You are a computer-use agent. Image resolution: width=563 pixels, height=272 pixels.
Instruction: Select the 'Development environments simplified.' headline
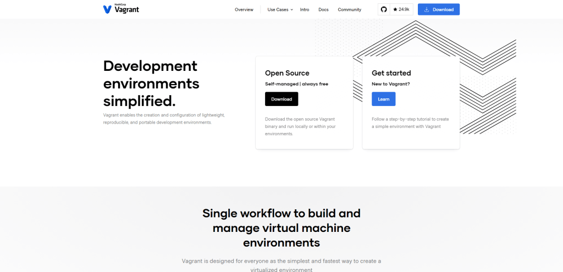(x=151, y=84)
